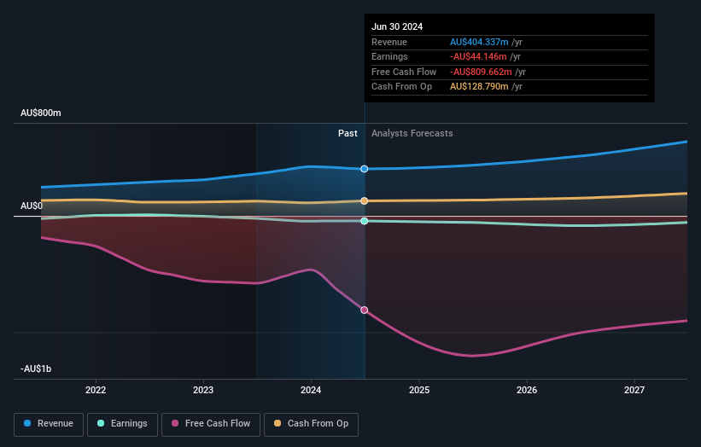This screenshot has width=701, height=447.
Task: Click the AU$800m y-axis label
Action: pos(41,113)
